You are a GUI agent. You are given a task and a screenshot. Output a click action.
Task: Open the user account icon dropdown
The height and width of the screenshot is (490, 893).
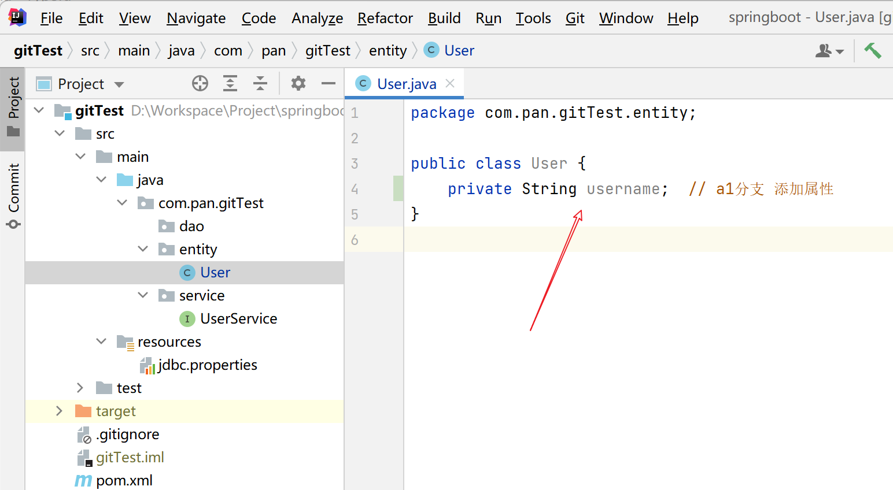829,51
